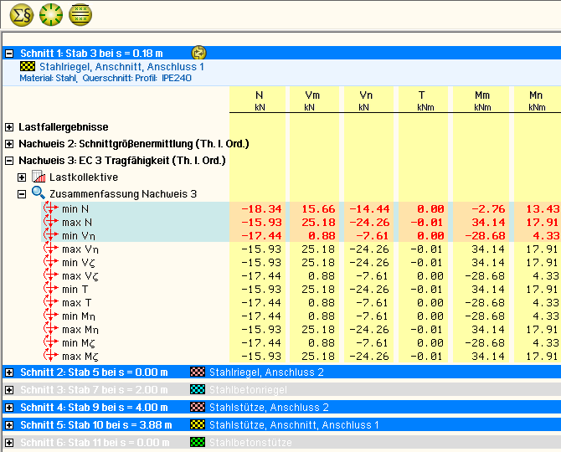Expand Schnitt 4: Stab 9 section
The width and height of the screenshot is (561, 452).
pos(9,408)
